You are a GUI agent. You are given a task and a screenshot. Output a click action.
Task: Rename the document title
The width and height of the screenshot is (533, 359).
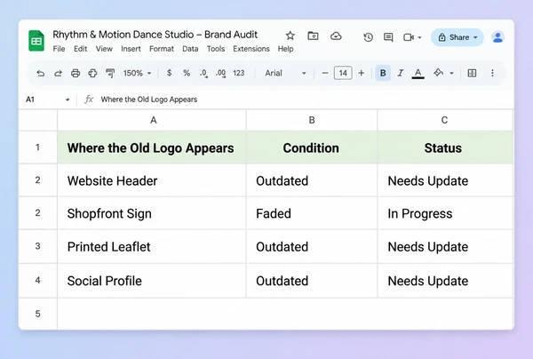point(155,35)
